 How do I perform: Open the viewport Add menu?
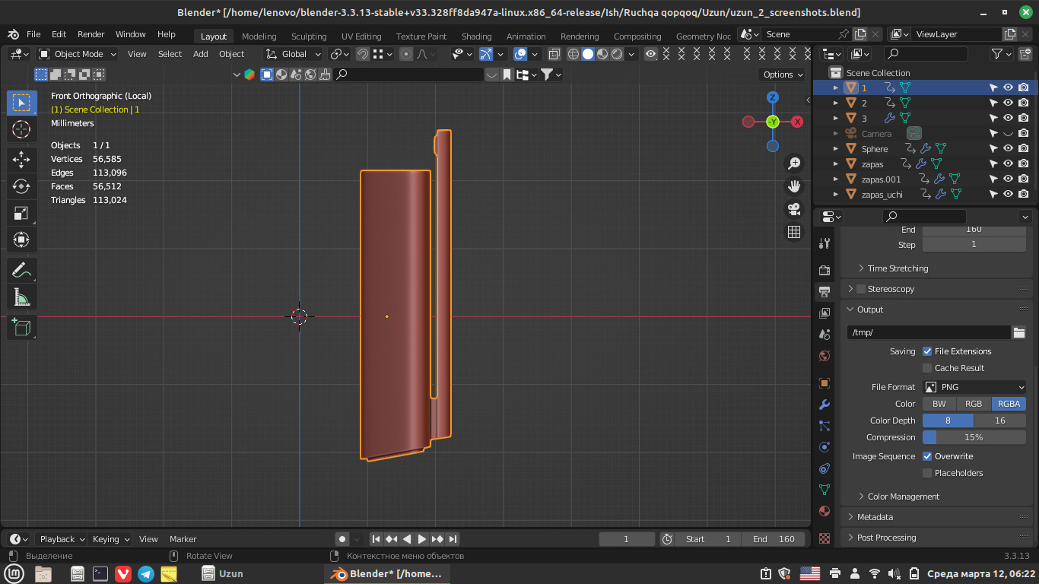[201, 54]
